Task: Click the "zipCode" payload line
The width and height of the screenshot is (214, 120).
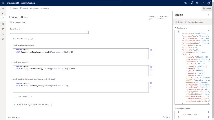Action: point(194,71)
